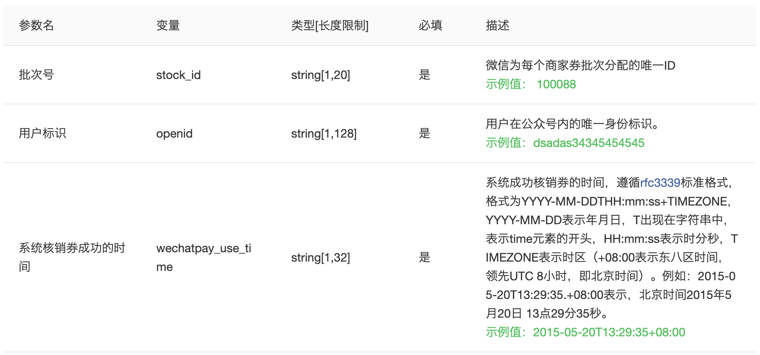Click the 系统核销券成功的时间 parameter cell

pyautogui.click(x=72, y=257)
